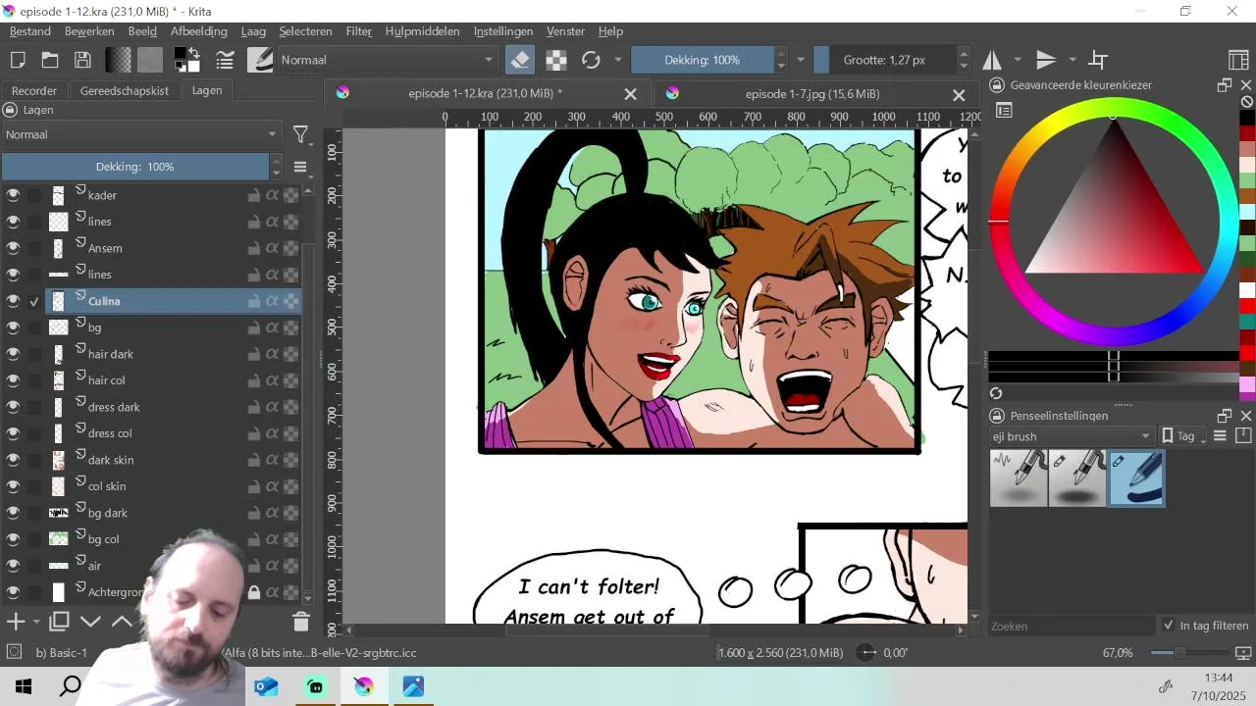Click the Tag button in brush presets
The height and width of the screenshot is (706, 1256).
[1184, 436]
